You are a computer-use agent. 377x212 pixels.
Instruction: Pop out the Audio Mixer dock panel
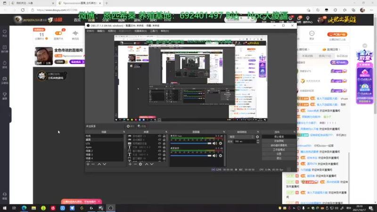click(x=224, y=132)
